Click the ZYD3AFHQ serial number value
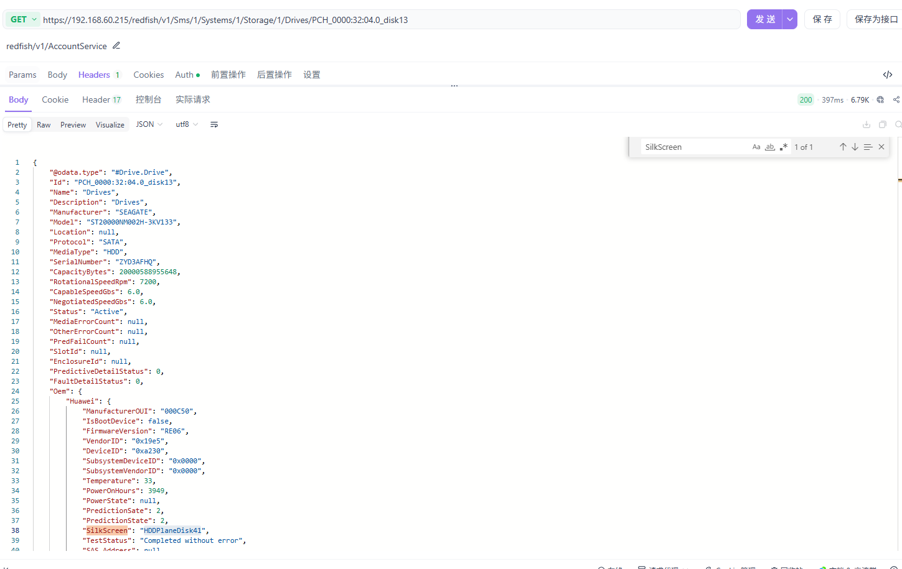Screen dimensions: 902x569 pyautogui.click(x=136, y=262)
